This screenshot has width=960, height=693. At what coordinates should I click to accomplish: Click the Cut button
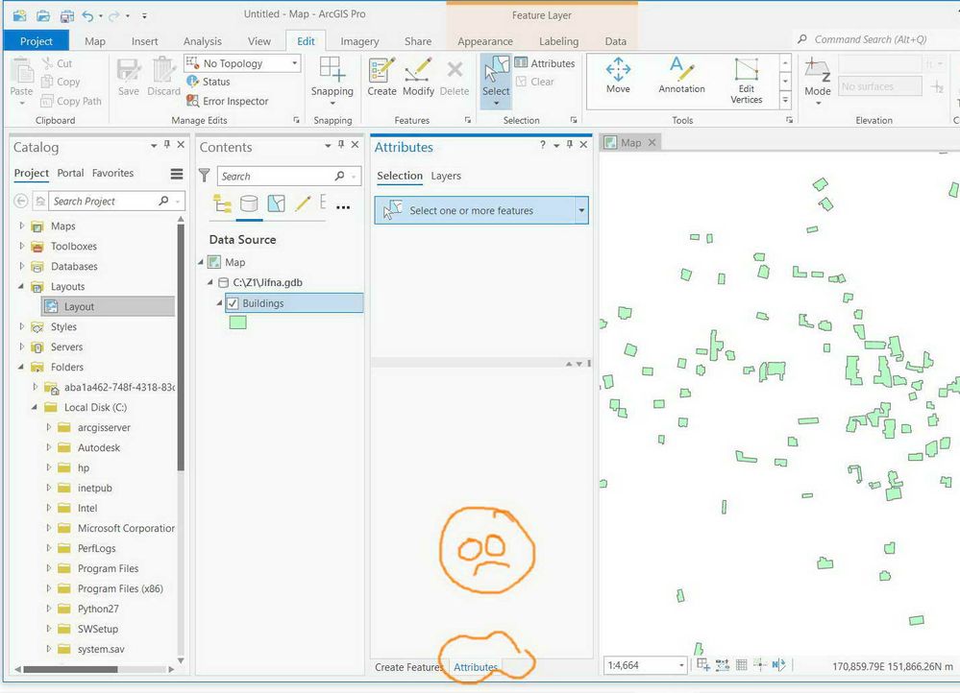pyautogui.click(x=58, y=63)
